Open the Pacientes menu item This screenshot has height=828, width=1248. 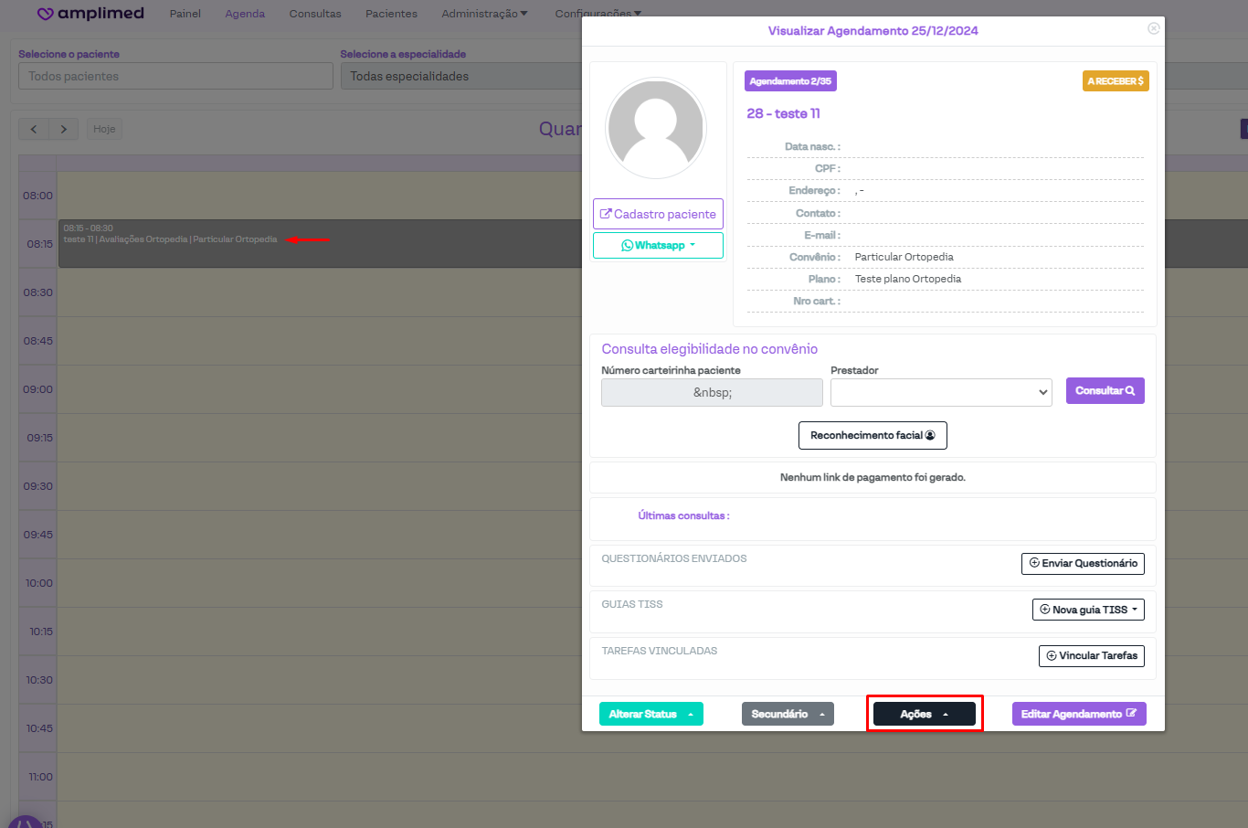391,14
